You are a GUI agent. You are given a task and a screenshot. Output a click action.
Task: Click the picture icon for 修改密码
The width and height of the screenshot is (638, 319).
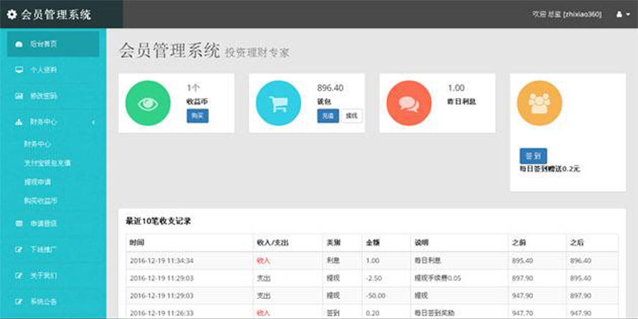pos(19,96)
